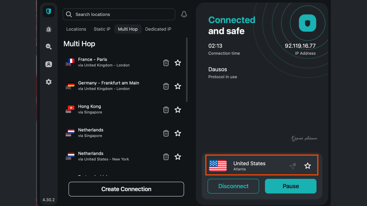Open the Surfshark shield home icon

click(49, 11)
